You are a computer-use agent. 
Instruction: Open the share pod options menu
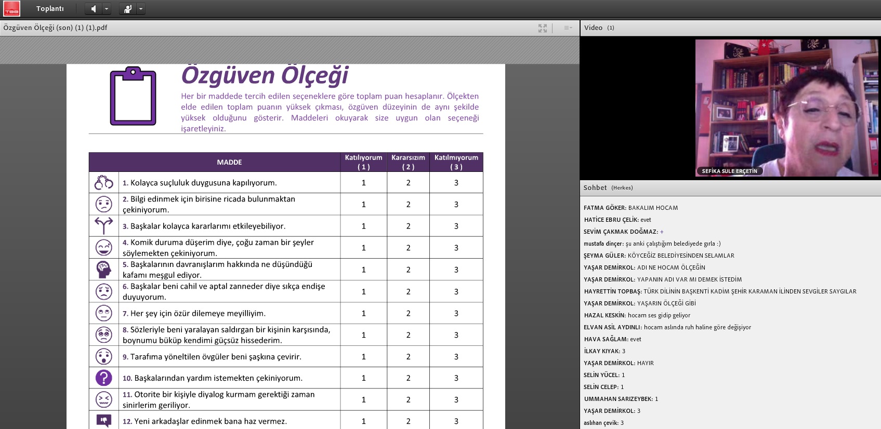pyautogui.click(x=568, y=28)
